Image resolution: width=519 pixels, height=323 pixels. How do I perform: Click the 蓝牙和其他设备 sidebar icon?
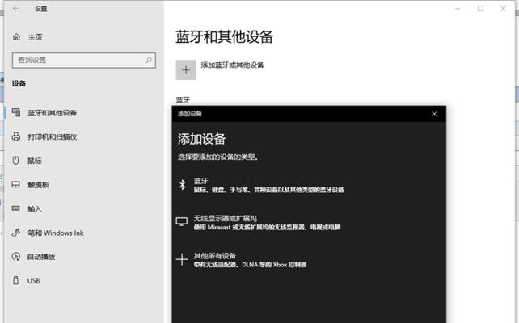point(16,112)
